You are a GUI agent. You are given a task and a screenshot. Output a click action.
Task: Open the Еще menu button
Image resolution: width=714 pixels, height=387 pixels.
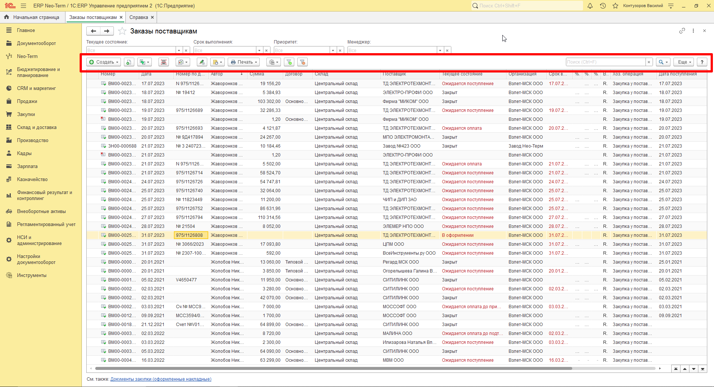(684, 62)
